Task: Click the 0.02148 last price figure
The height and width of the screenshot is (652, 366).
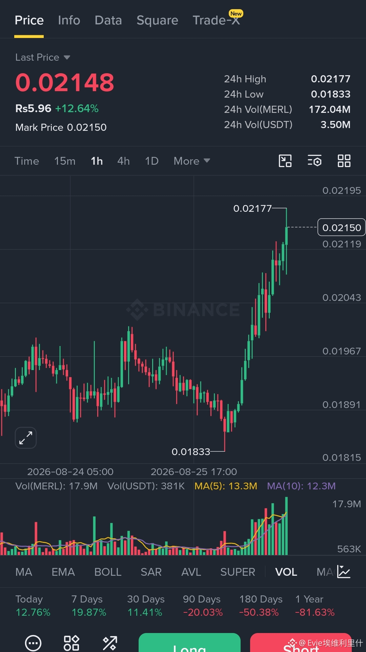Action: click(65, 82)
